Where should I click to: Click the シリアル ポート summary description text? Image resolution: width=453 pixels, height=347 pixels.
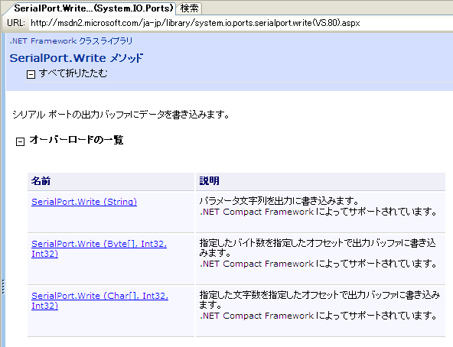tap(121, 115)
